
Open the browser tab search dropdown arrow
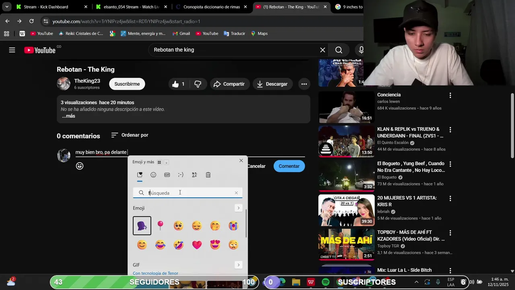(x=7, y=7)
